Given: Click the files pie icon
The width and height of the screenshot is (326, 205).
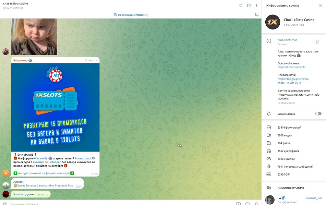Looking at the screenshot, I should 269,143.
